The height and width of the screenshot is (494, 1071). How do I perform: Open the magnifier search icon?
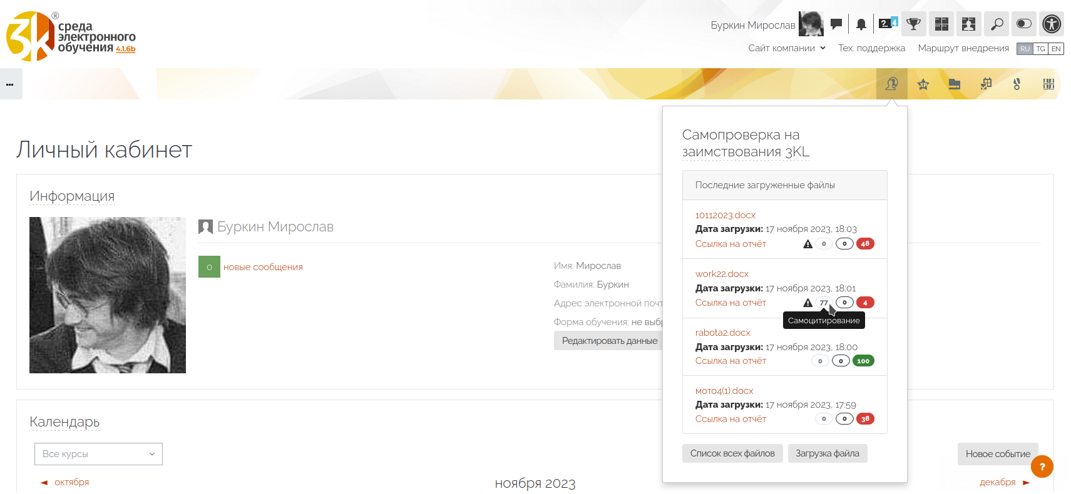point(997,24)
